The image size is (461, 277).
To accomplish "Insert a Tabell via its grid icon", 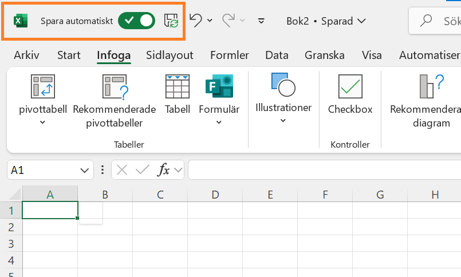I will pos(178,86).
